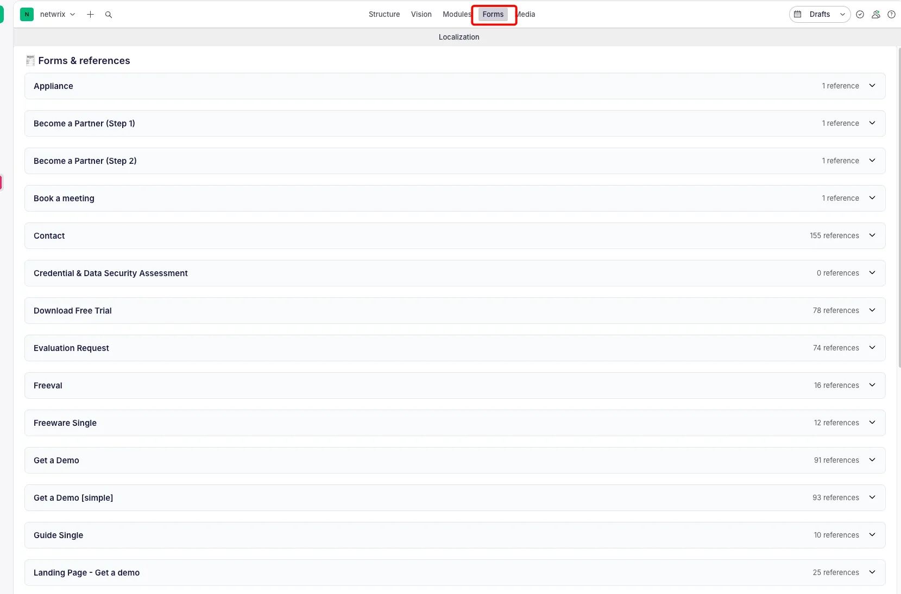Click the 78 references count
The height and width of the screenshot is (594, 901).
[x=836, y=310]
